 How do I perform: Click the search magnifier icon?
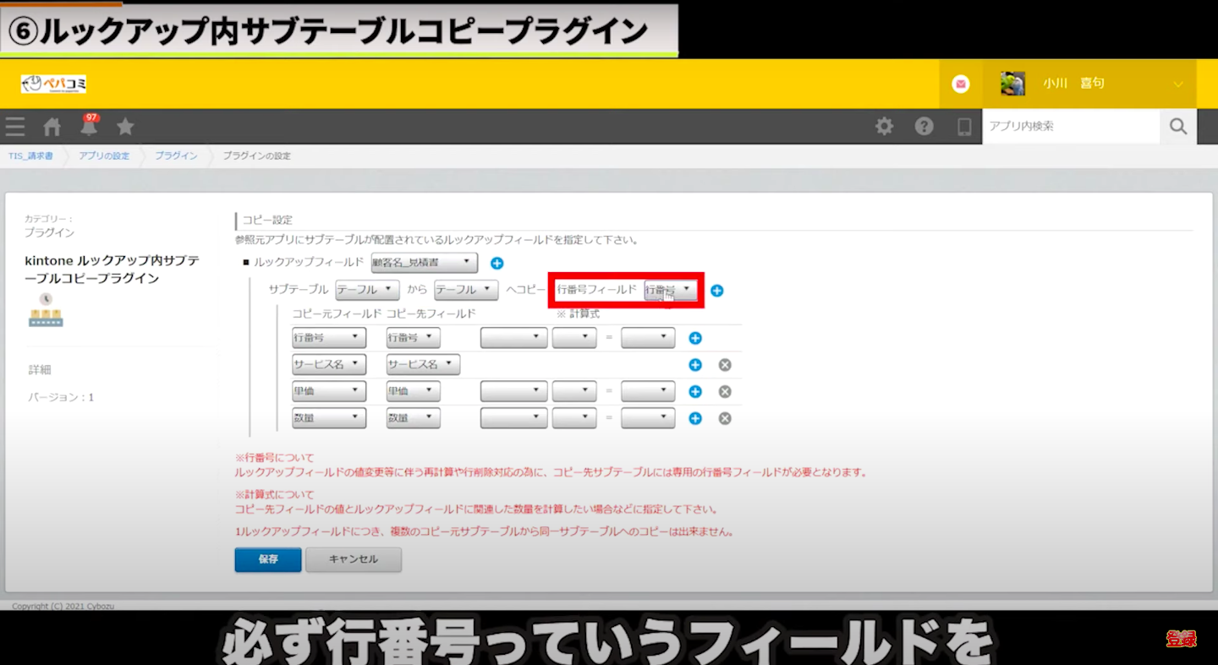pos(1178,127)
